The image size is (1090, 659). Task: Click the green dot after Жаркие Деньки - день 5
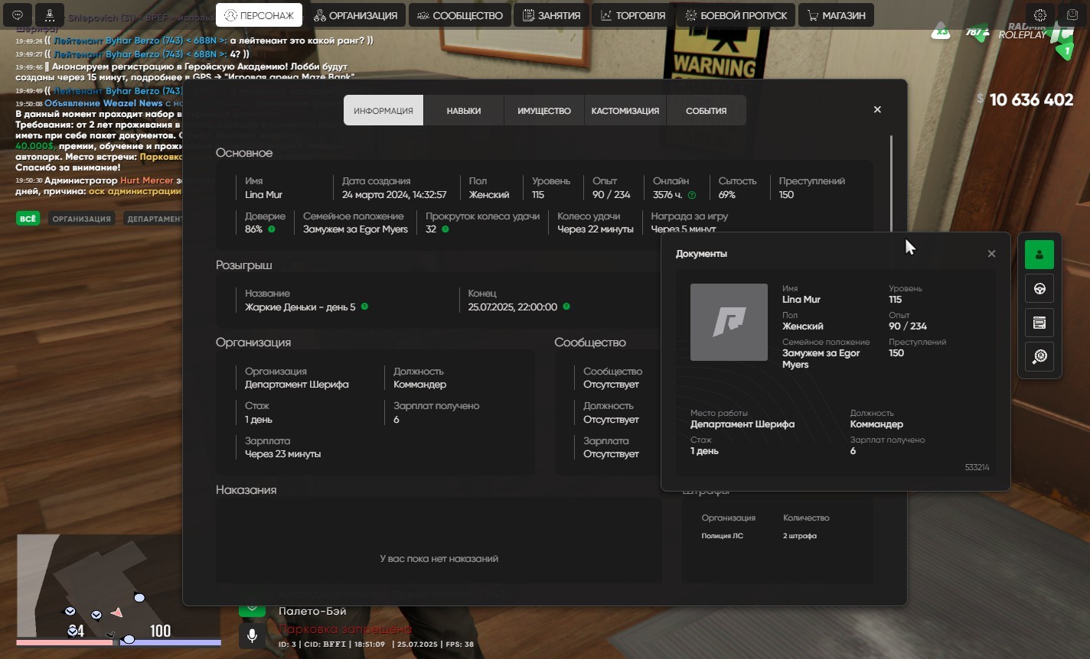(364, 307)
